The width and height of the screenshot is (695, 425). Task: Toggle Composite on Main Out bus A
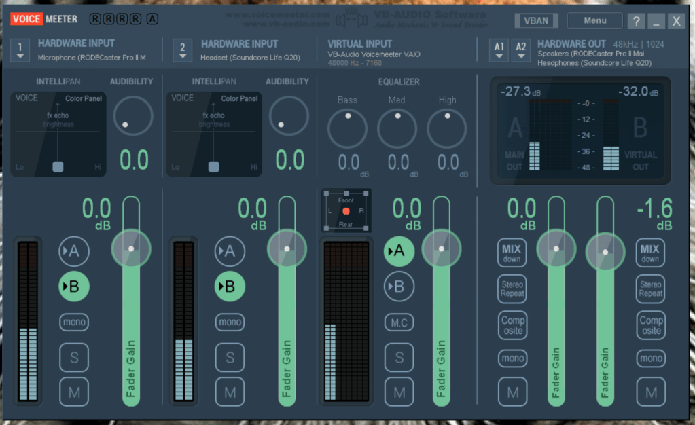(513, 325)
